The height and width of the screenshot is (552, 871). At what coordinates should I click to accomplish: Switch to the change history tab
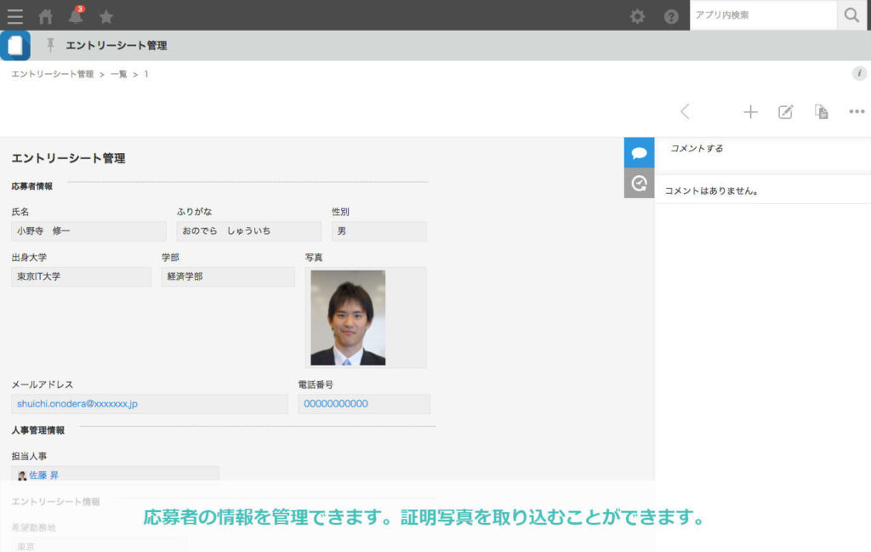(x=639, y=183)
